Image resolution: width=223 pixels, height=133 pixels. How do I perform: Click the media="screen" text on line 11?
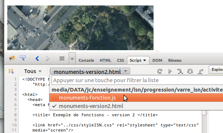[x=53, y=130]
